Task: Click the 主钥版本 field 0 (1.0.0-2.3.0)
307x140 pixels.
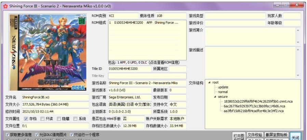Action: (x=130, y=112)
